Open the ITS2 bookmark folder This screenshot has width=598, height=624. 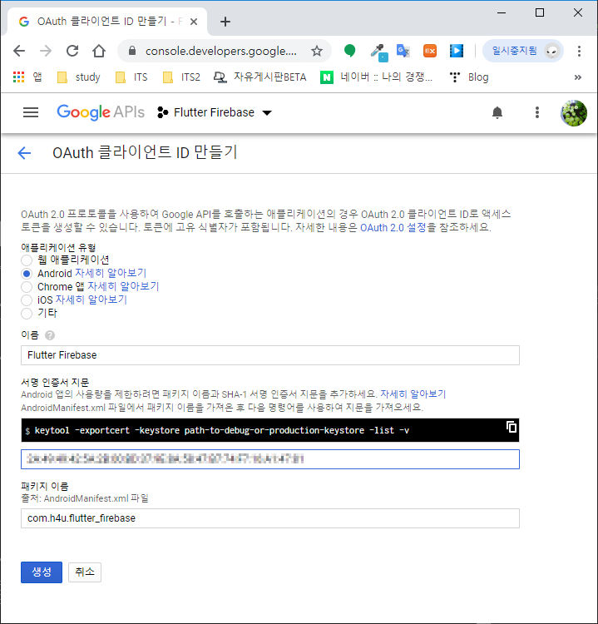pyautogui.click(x=181, y=77)
